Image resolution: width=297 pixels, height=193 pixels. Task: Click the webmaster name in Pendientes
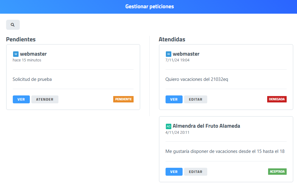click(33, 54)
